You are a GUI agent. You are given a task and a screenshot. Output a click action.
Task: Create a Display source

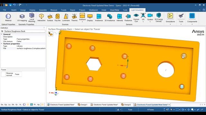click(x=90, y=18)
